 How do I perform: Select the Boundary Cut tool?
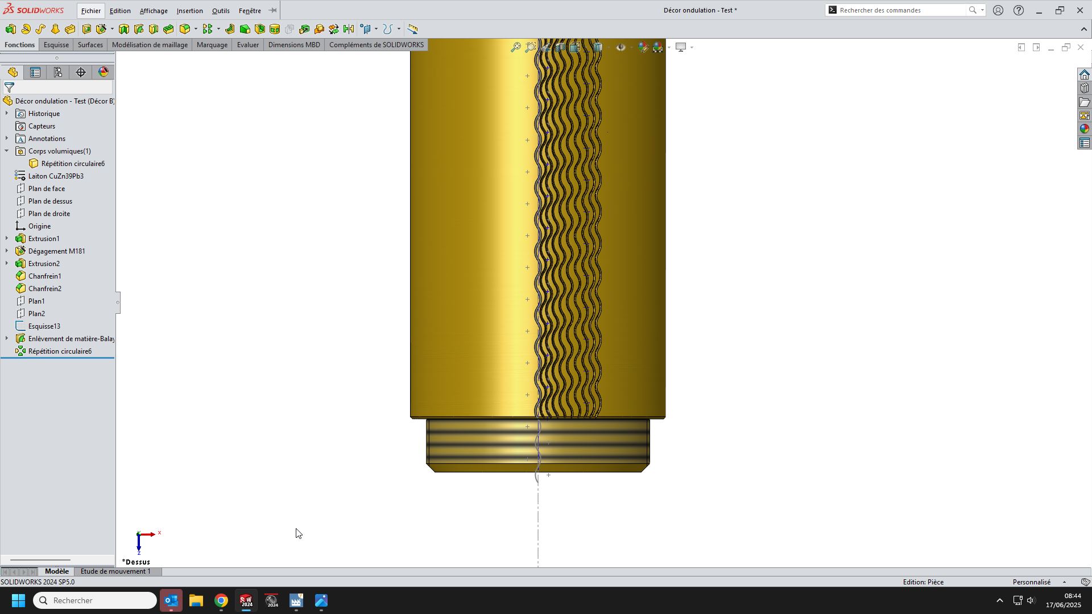pos(168,29)
